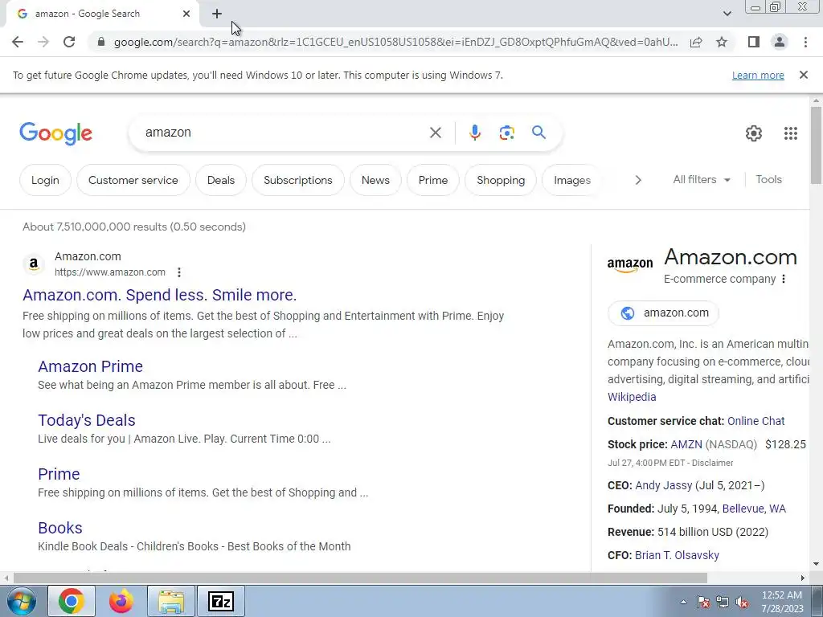Open Windows Start menu

tap(21, 601)
